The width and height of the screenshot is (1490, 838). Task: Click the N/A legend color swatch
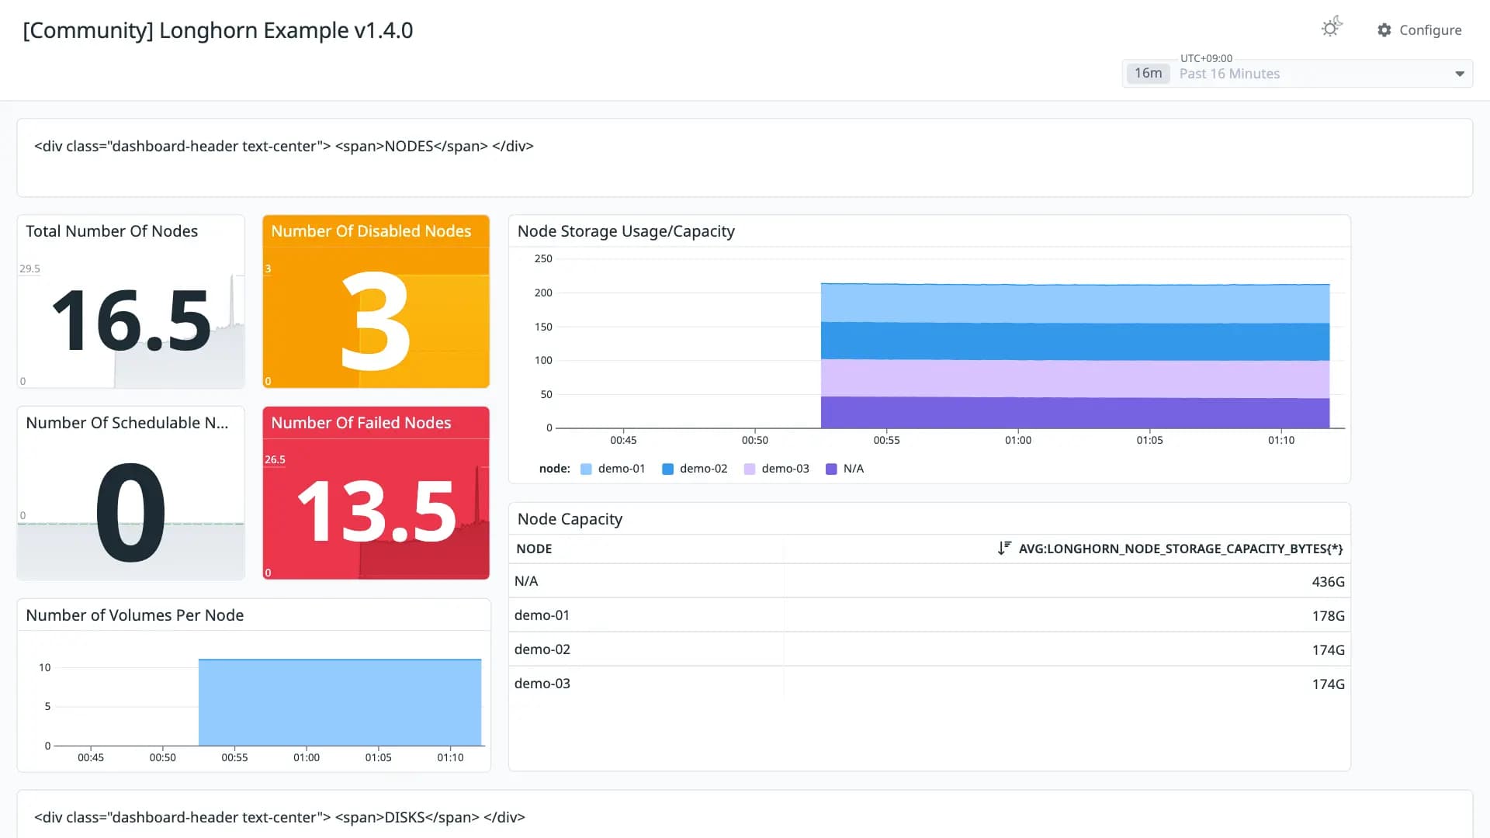[831, 469]
